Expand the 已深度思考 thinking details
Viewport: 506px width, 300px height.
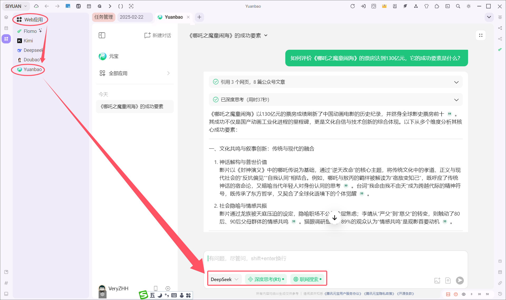pyautogui.click(x=335, y=100)
